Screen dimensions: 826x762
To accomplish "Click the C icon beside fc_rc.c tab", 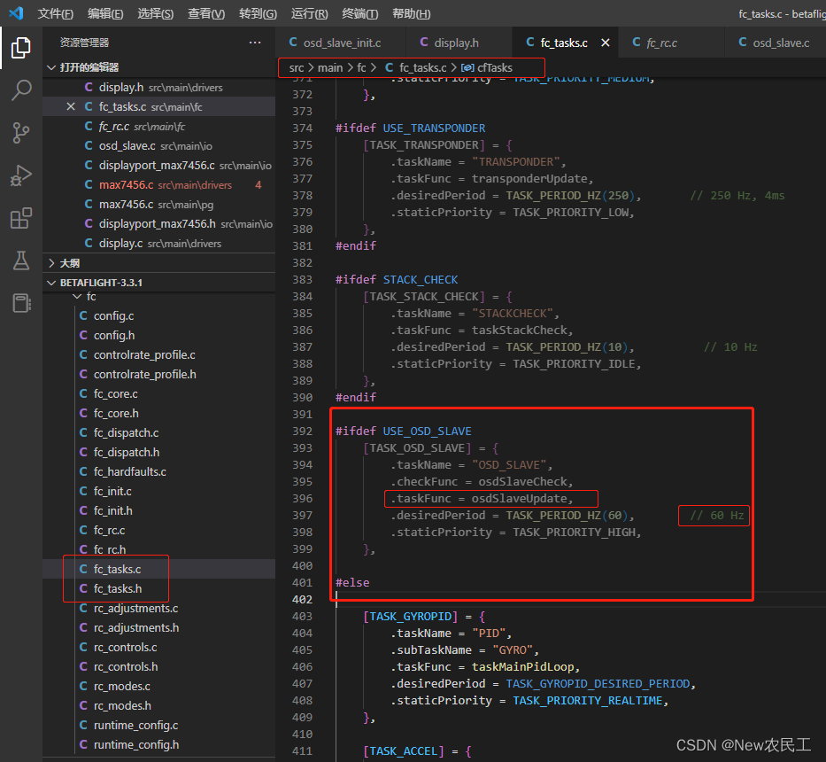I will click(636, 43).
